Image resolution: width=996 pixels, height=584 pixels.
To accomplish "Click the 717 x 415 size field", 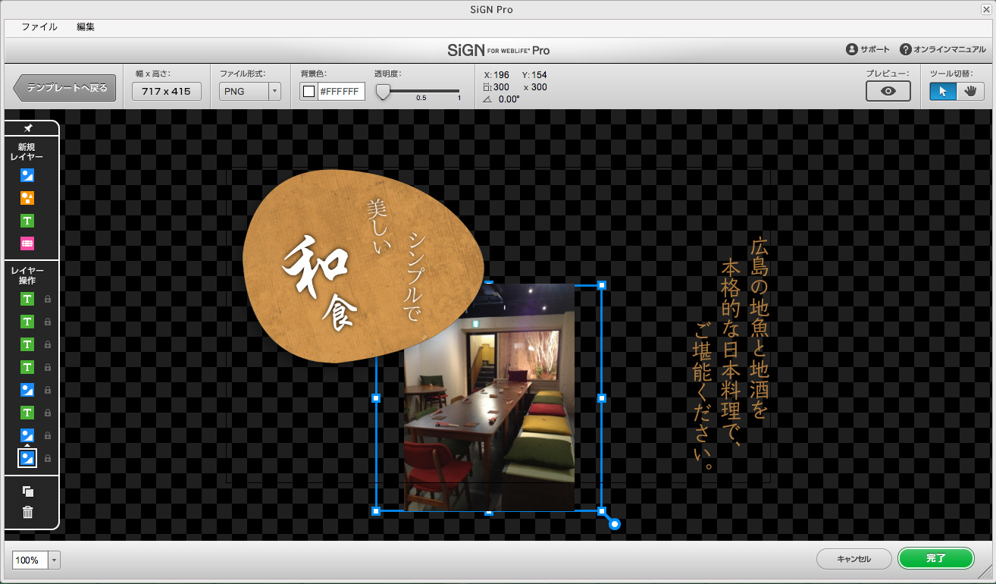I will [166, 91].
